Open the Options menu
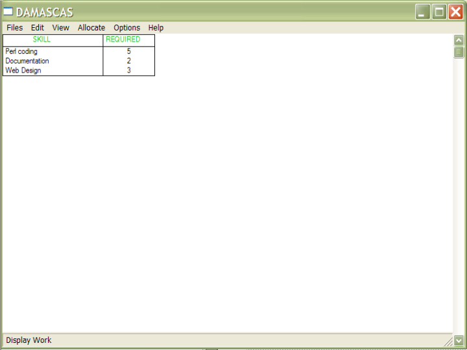467x350 pixels. (126, 28)
